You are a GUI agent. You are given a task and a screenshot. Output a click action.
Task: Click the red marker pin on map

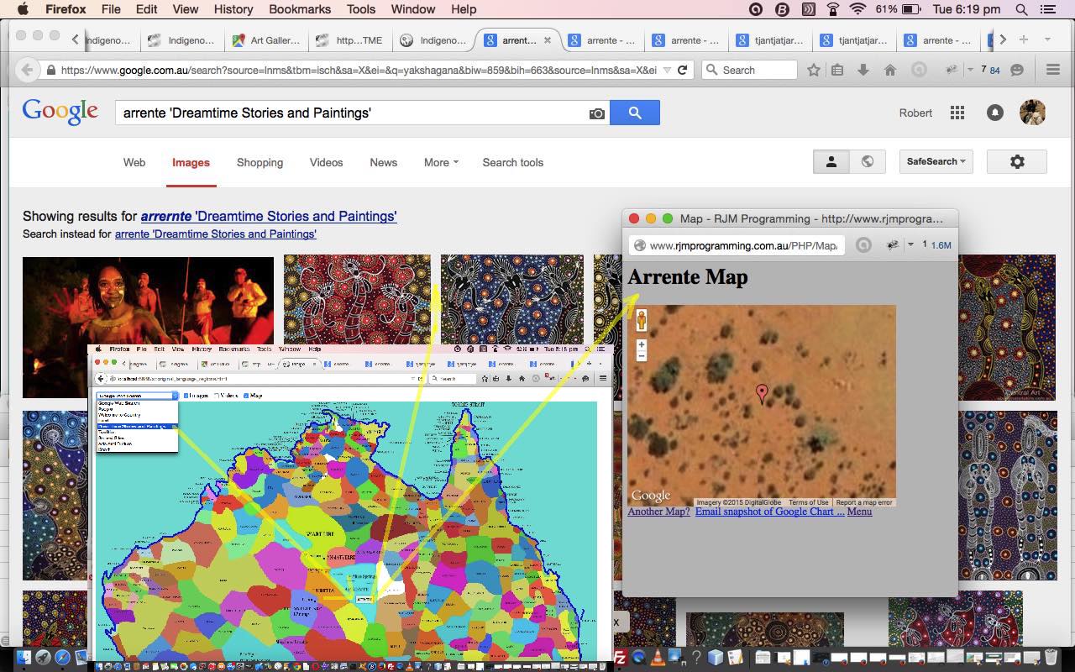[762, 393]
